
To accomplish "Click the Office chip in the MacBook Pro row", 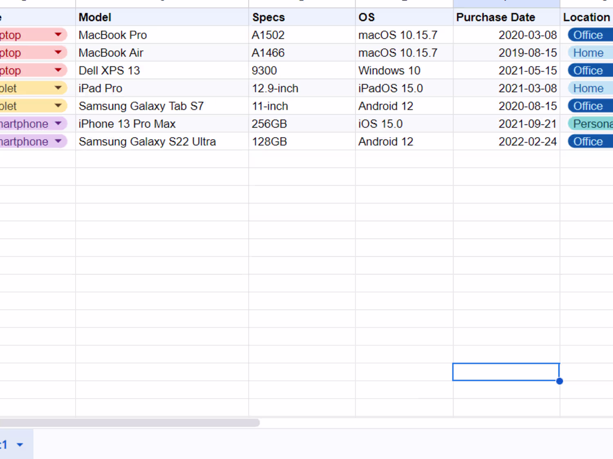I will [588, 35].
